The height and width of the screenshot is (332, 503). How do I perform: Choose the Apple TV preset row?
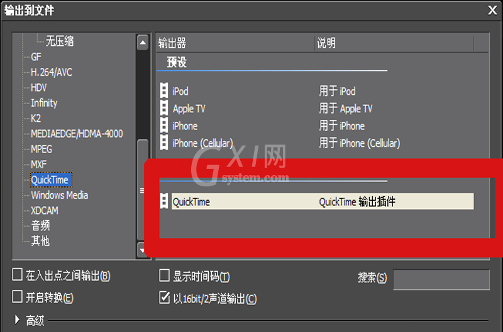316,108
